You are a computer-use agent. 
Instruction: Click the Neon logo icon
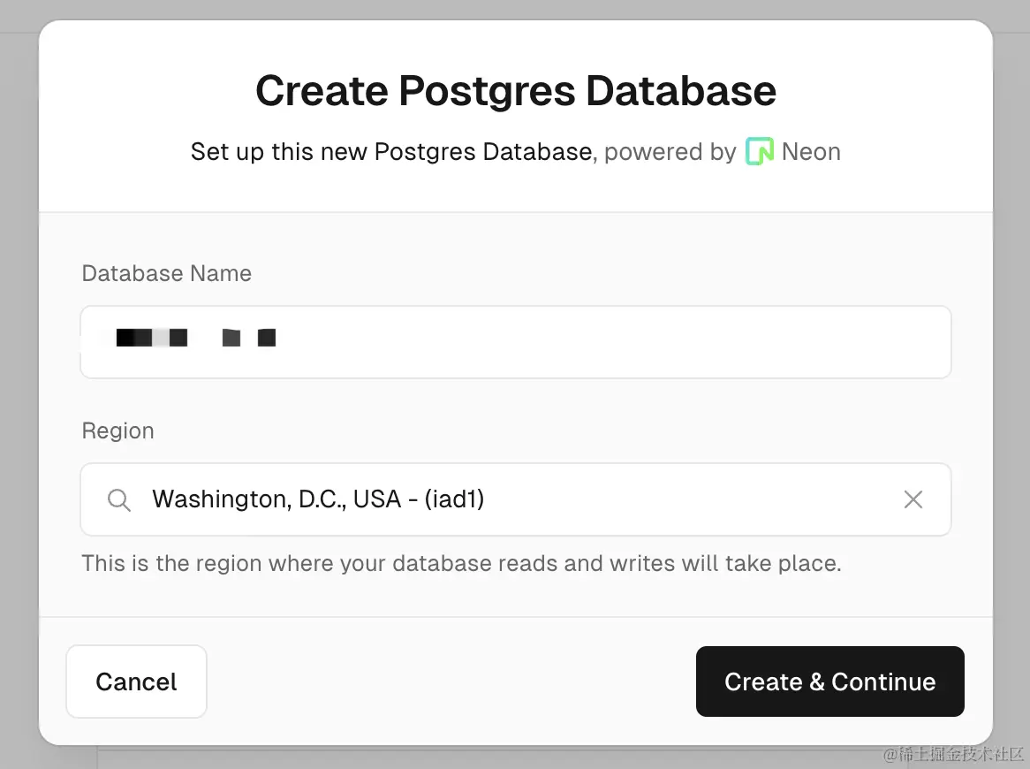point(759,152)
